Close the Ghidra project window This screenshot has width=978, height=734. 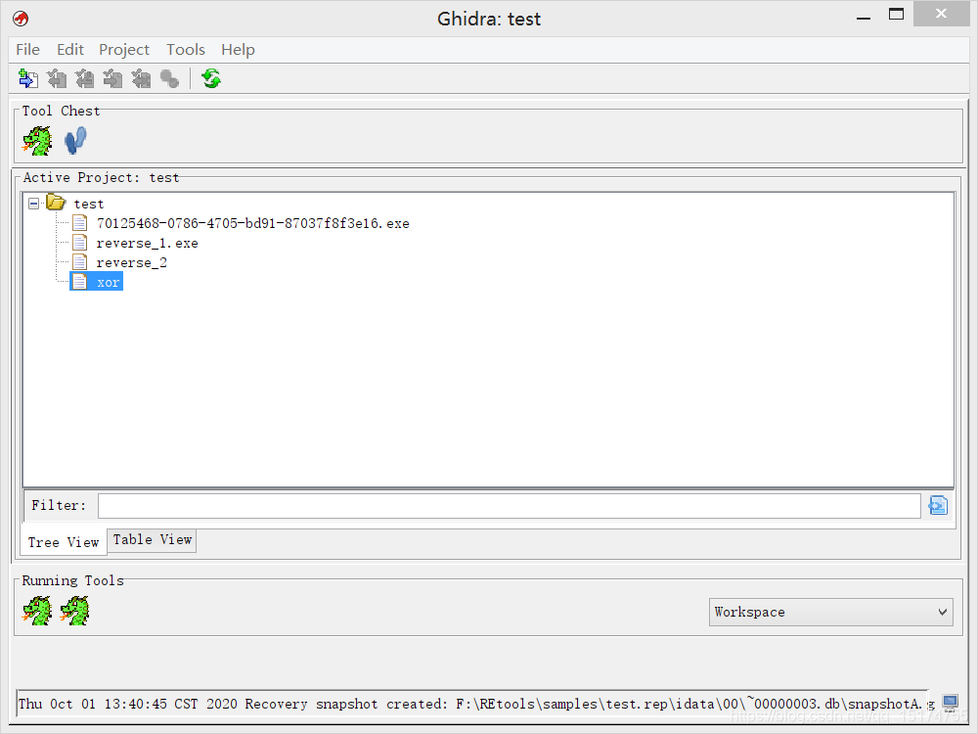pos(941,14)
